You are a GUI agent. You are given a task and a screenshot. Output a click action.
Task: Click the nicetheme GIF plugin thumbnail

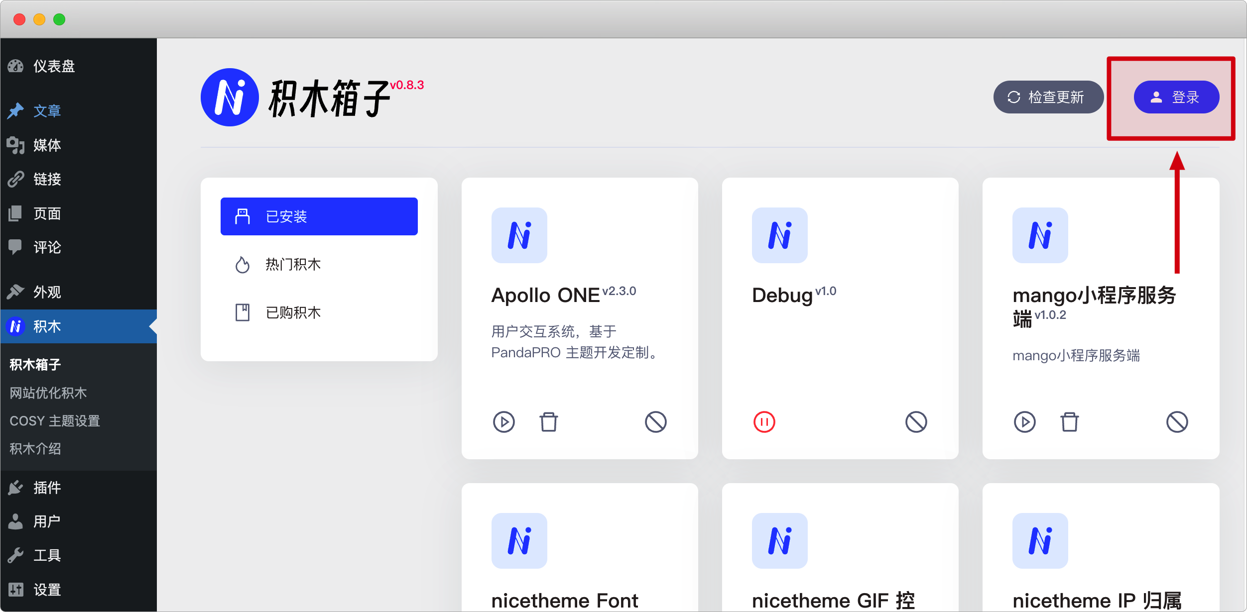(780, 541)
